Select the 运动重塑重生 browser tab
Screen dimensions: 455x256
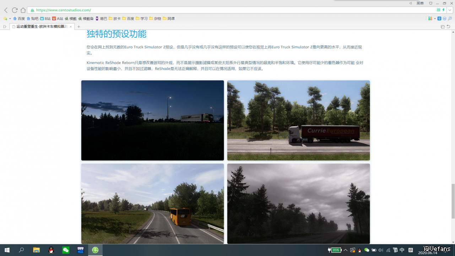pyautogui.click(x=42, y=27)
